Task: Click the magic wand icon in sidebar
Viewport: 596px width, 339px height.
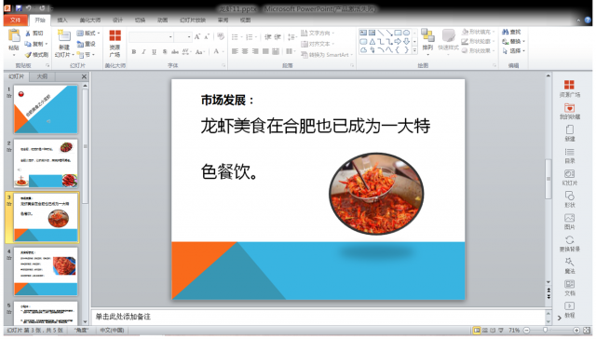Action: pyautogui.click(x=569, y=262)
